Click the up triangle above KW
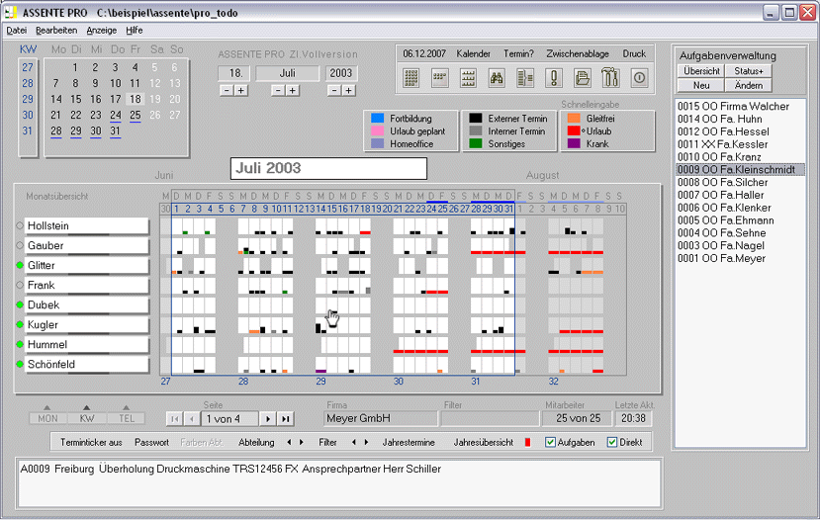Viewport: 820px width, 520px height. coord(87,407)
